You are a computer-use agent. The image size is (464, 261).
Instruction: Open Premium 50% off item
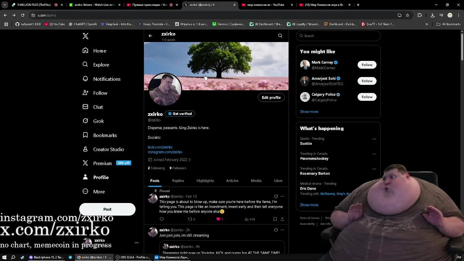tap(107, 163)
